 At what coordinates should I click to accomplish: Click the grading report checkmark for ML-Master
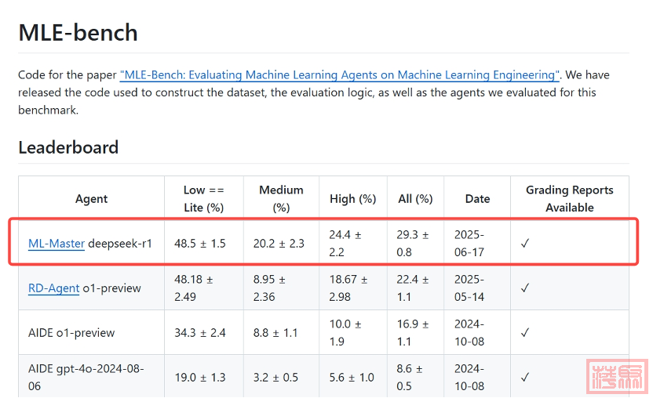click(x=525, y=244)
